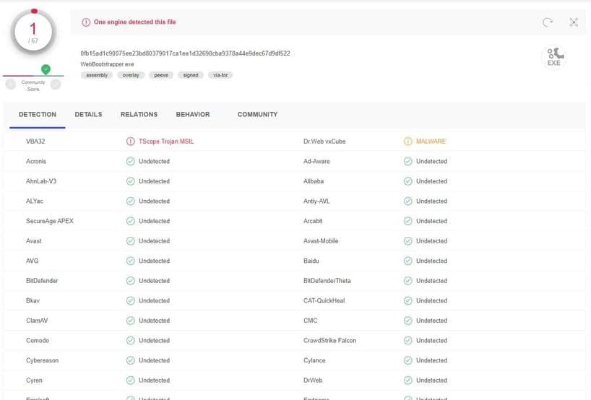This screenshot has width=591, height=400.
Task: Click the check icon in BitDefenderTheta row
Action: (407, 281)
